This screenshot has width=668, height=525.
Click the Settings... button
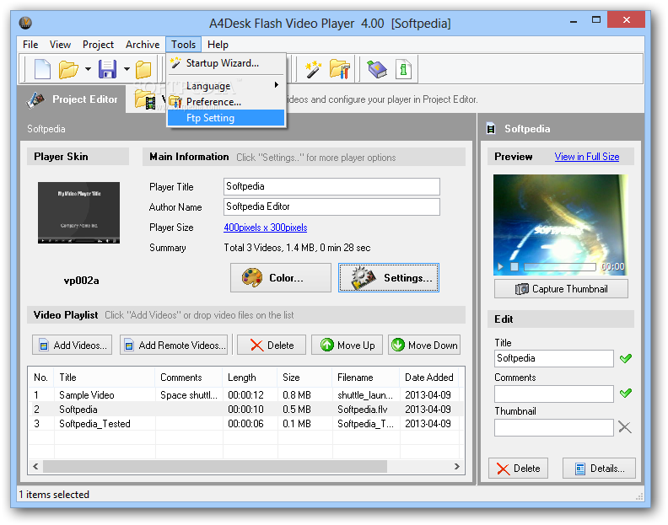(389, 277)
